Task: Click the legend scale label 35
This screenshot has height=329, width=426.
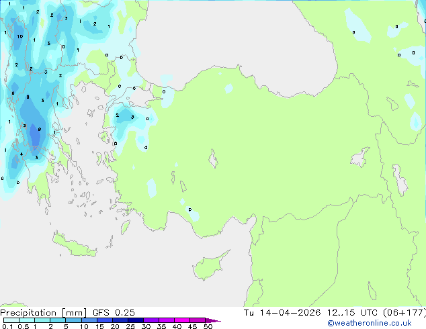Action: tap(161, 326)
